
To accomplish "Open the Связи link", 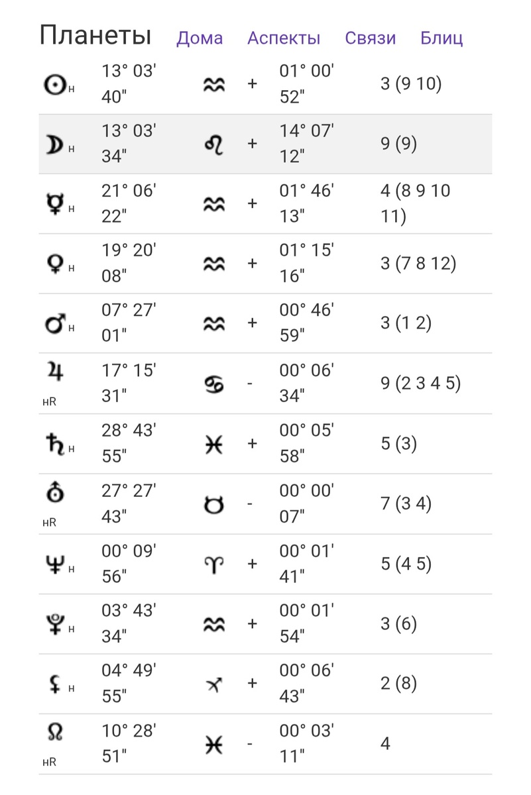I will point(371,38).
